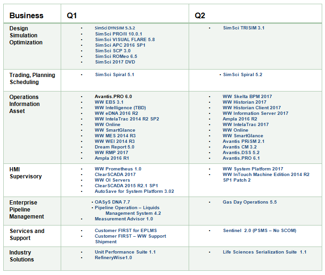The width and height of the screenshot is (325, 275).
Task: Click Gas Day Operations 5.5
Action: 249,202
